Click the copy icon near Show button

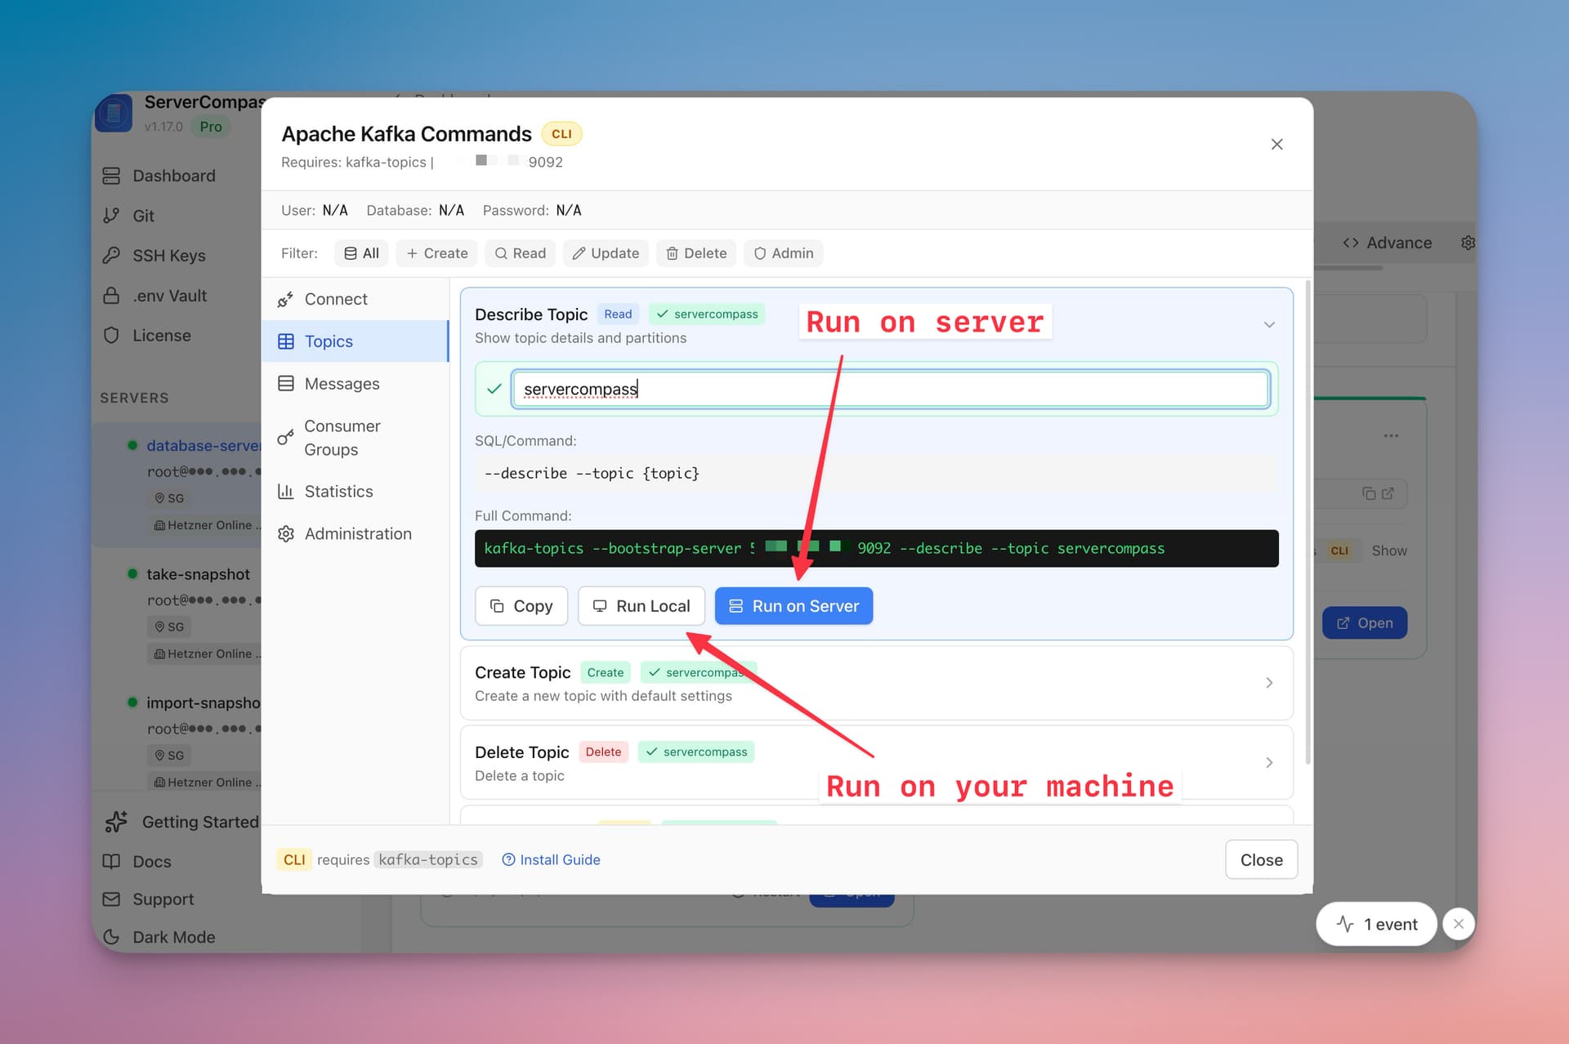tap(1367, 493)
